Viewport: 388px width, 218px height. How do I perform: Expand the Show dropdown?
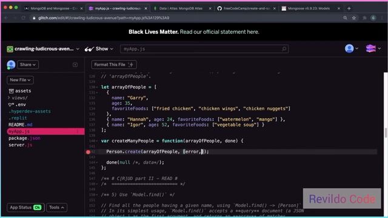click(112, 49)
